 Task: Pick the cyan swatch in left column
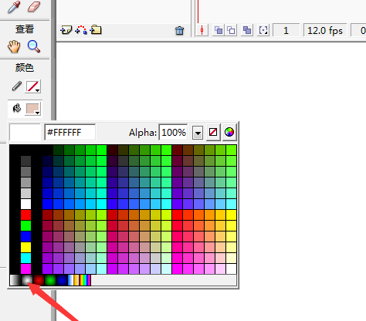pos(25,258)
